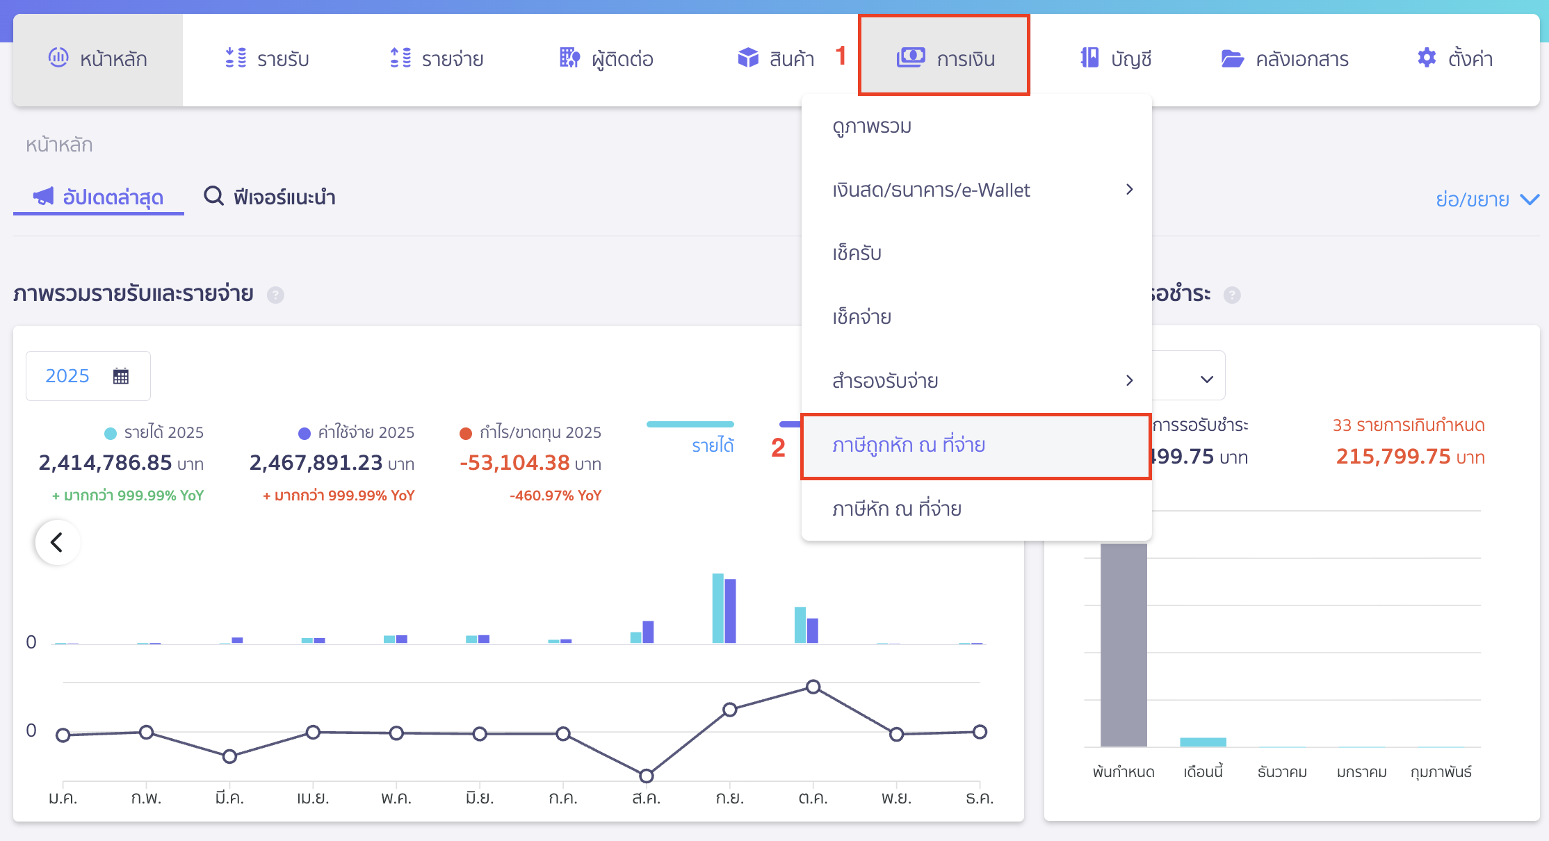The image size is (1549, 841).
Task: Open the 2025 year picker field
Action: (88, 376)
